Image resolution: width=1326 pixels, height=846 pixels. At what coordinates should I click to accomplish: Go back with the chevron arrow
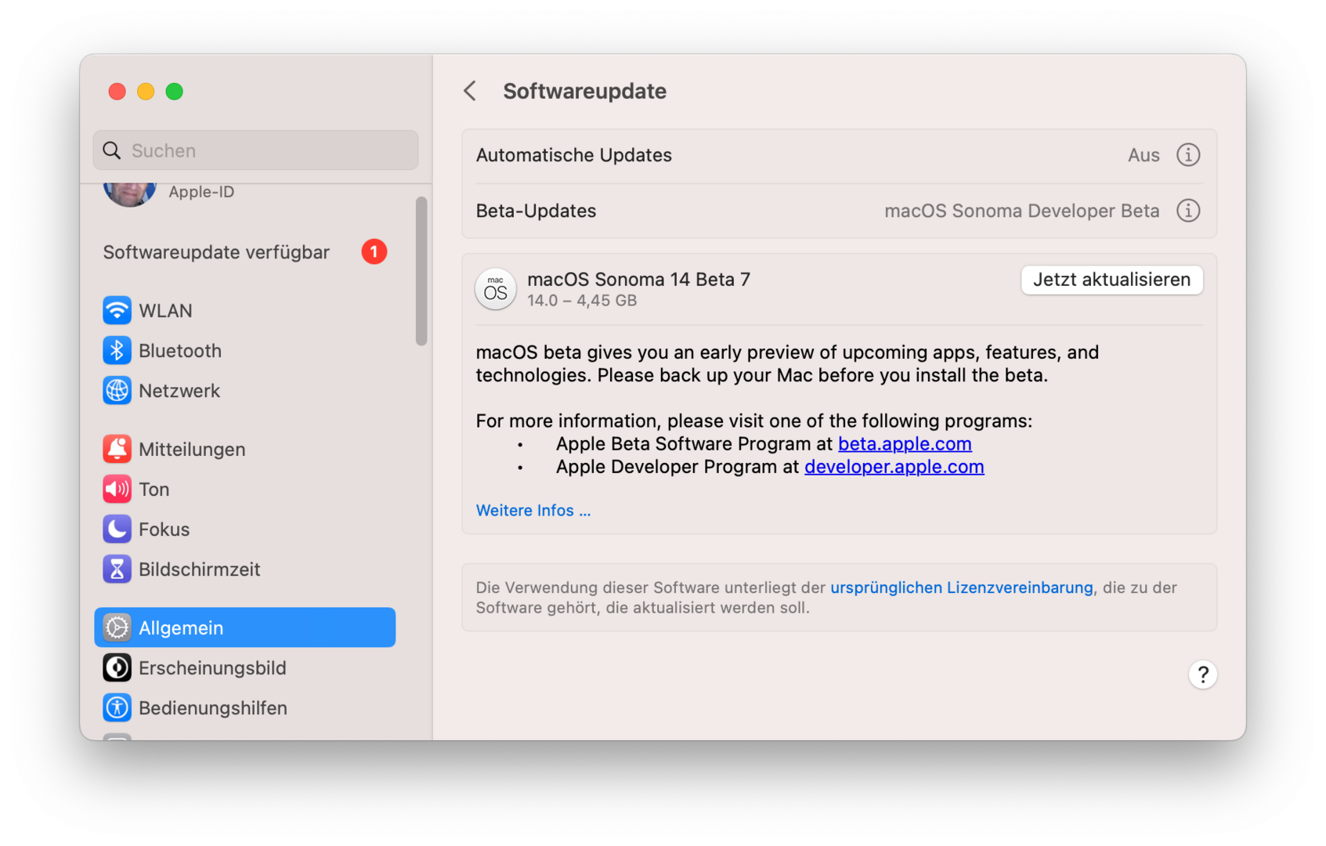pos(470,91)
